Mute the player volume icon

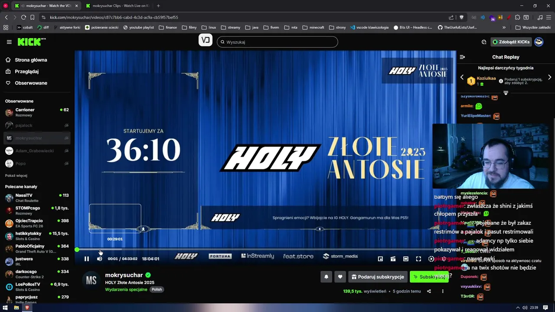(99, 259)
